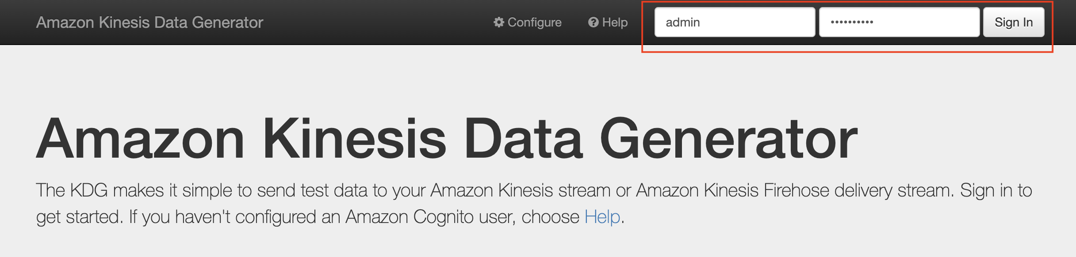
Task: Focus the username field containing admin
Action: click(735, 22)
